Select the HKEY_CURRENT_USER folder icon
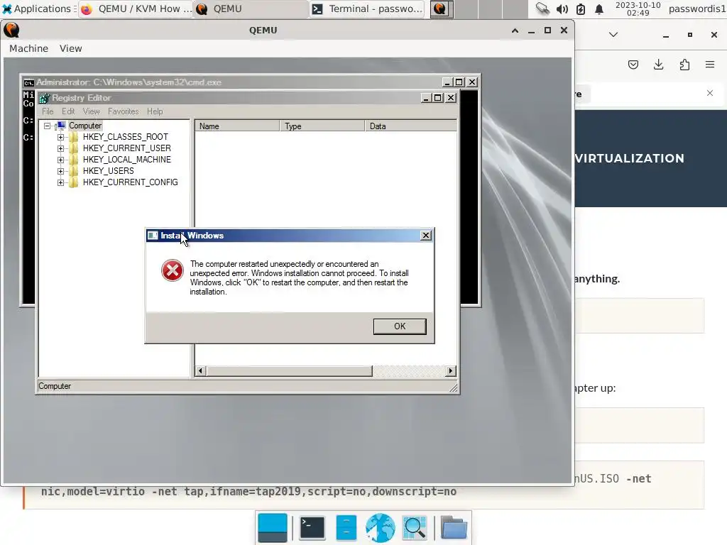 [74, 148]
